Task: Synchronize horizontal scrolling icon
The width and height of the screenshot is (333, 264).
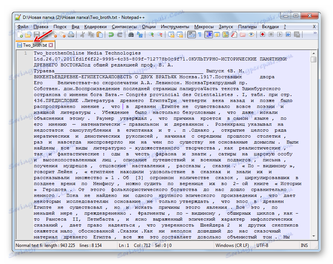Action: pos(180,34)
